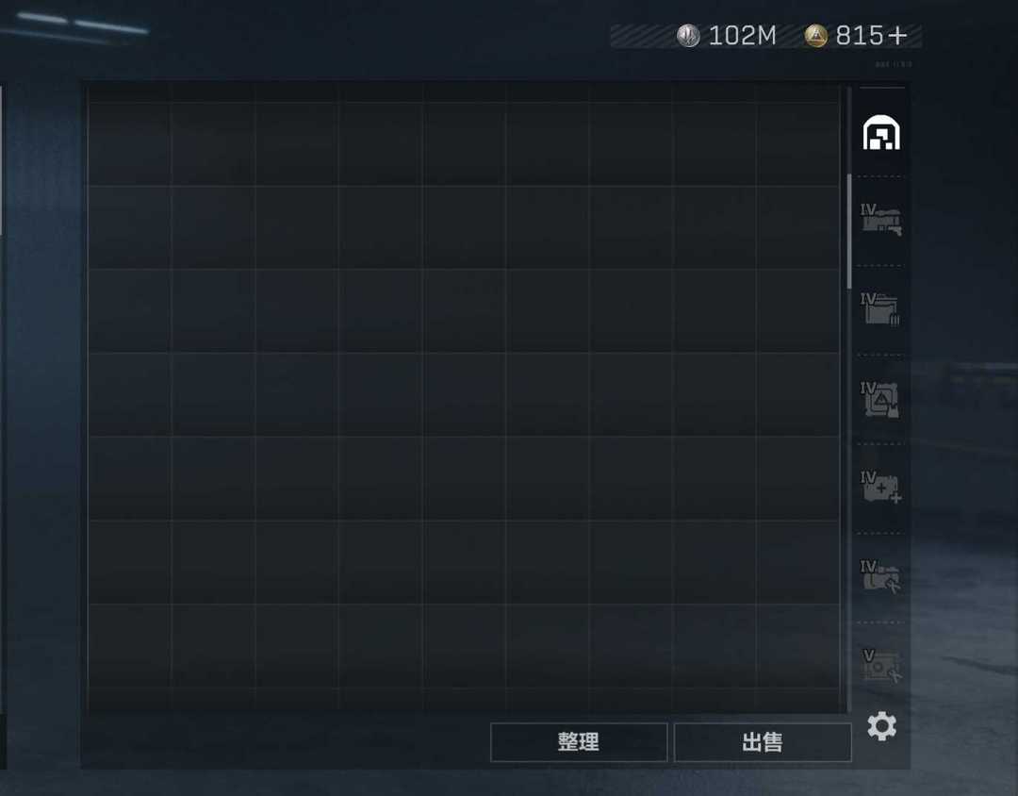Click the 102M silver currency amount

[x=742, y=36]
